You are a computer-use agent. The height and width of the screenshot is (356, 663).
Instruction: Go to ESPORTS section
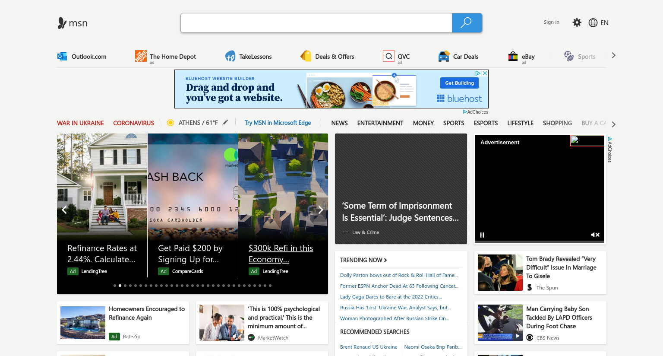(x=486, y=123)
